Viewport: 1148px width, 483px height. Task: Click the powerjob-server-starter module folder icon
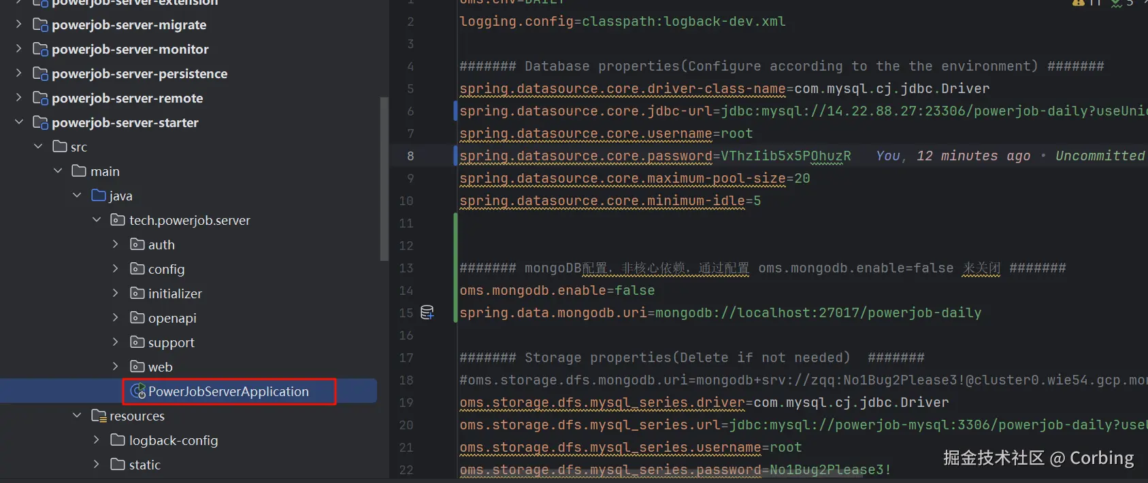click(x=41, y=123)
